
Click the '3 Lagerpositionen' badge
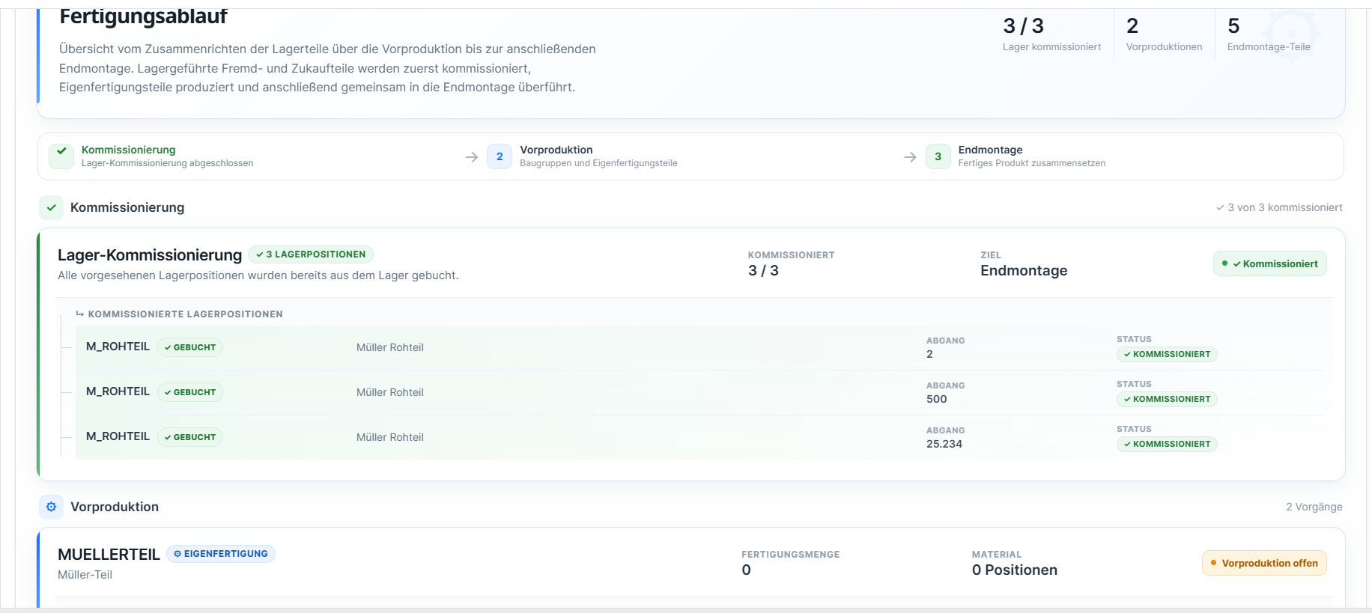pos(311,254)
